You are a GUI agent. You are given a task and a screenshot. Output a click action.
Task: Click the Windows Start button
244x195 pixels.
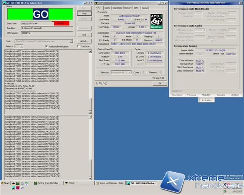click(x=6, y=183)
